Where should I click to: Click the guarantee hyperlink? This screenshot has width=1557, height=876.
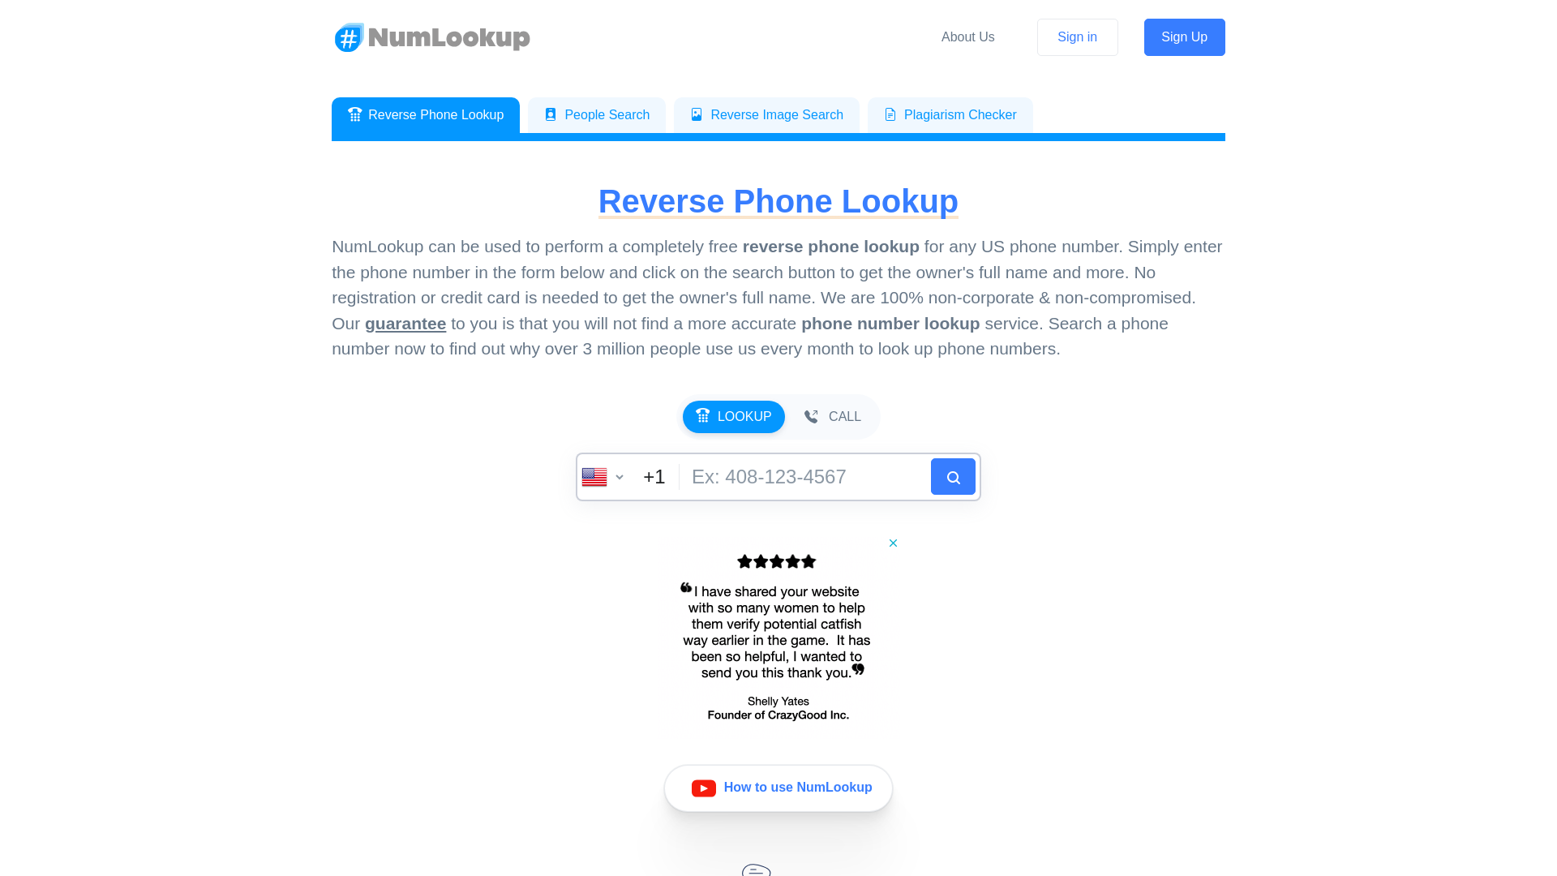(x=405, y=323)
